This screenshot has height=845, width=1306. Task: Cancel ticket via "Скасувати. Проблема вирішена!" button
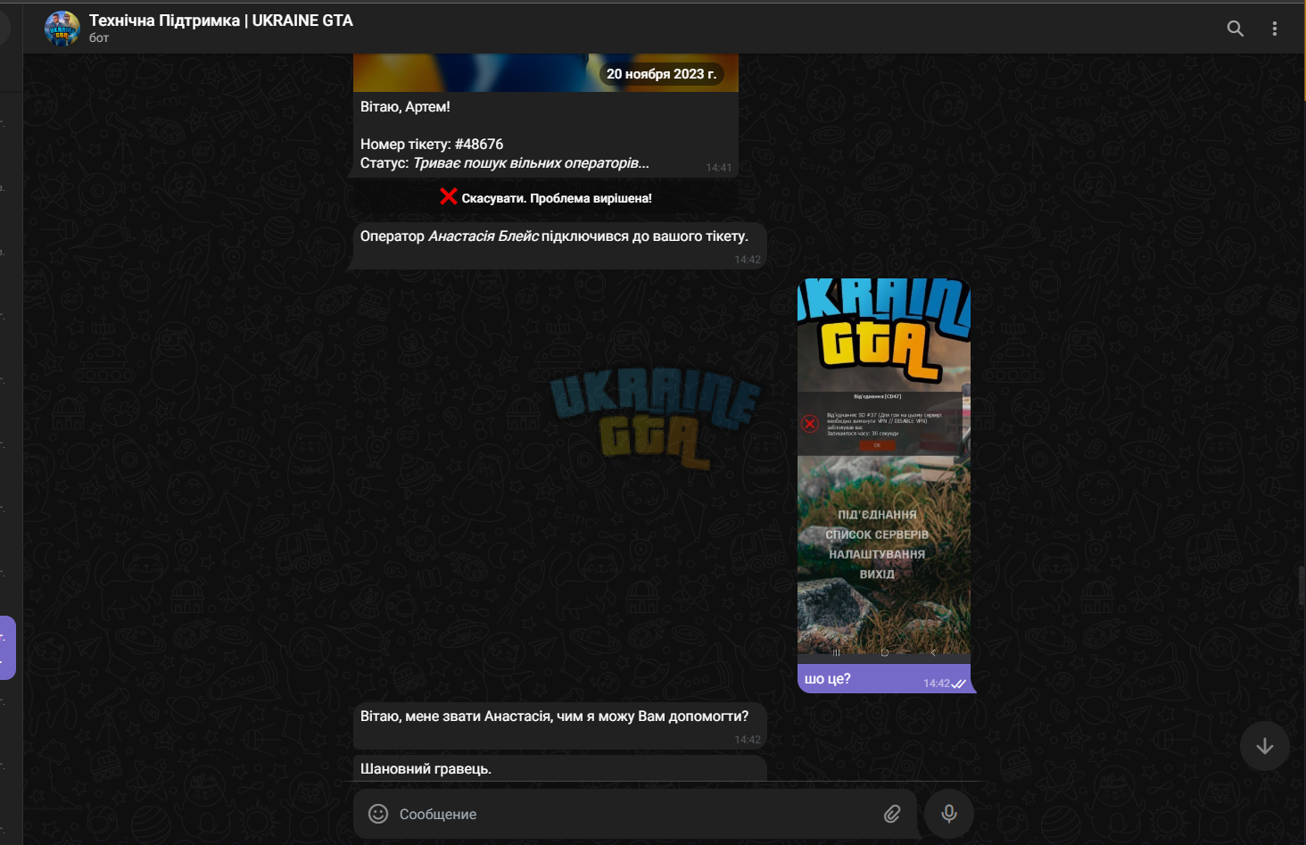tap(546, 197)
